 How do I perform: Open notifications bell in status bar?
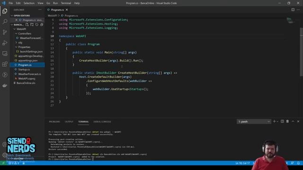(298, 163)
